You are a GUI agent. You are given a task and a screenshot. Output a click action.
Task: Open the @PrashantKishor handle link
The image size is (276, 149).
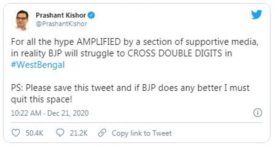pos(61,24)
